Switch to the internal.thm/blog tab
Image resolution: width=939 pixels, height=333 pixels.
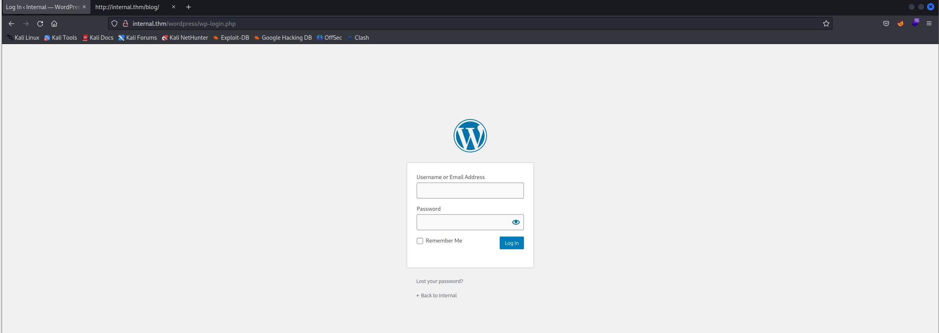tap(128, 7)
